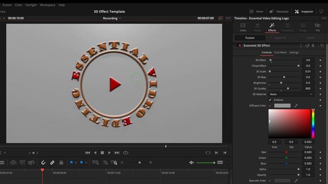Image resolution: width=328 pixels, height=184 pixels.
Task: Open the Mixer panel
Action: (256, 12)
